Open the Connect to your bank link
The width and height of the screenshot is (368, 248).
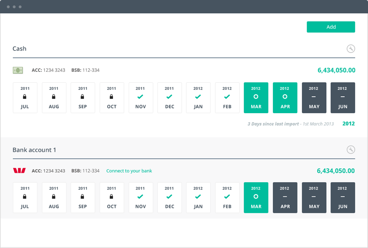click(x=129, y=171)
